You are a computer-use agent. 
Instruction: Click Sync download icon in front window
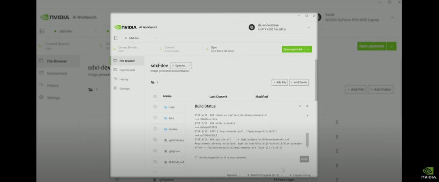(207, 49)
